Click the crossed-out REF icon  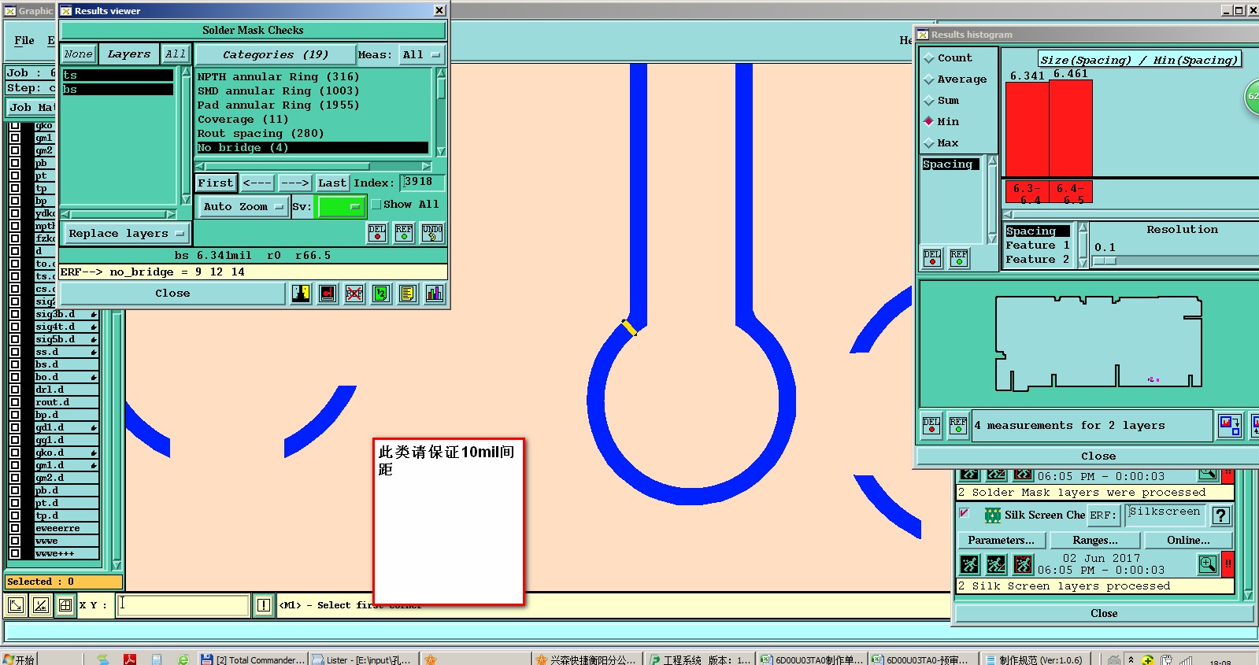(354, 294)
